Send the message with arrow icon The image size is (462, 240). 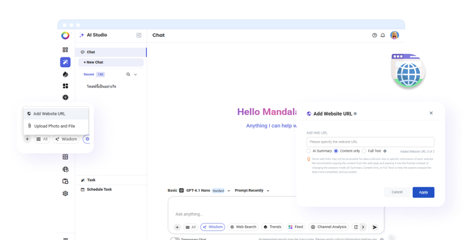(x=374, y=227)
